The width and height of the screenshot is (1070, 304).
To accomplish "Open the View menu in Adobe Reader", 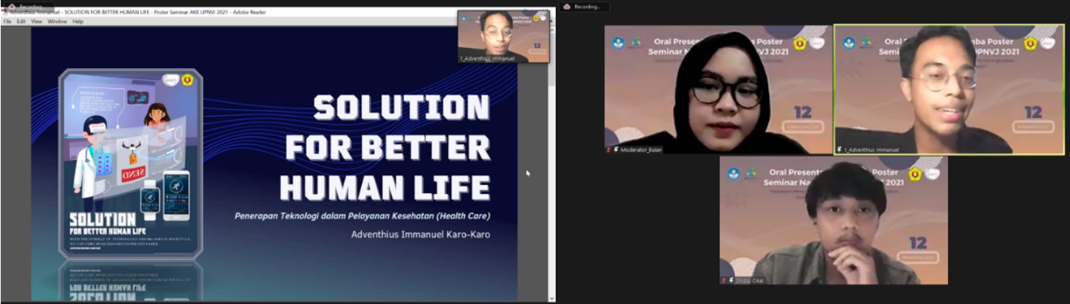I will (36, 21).
